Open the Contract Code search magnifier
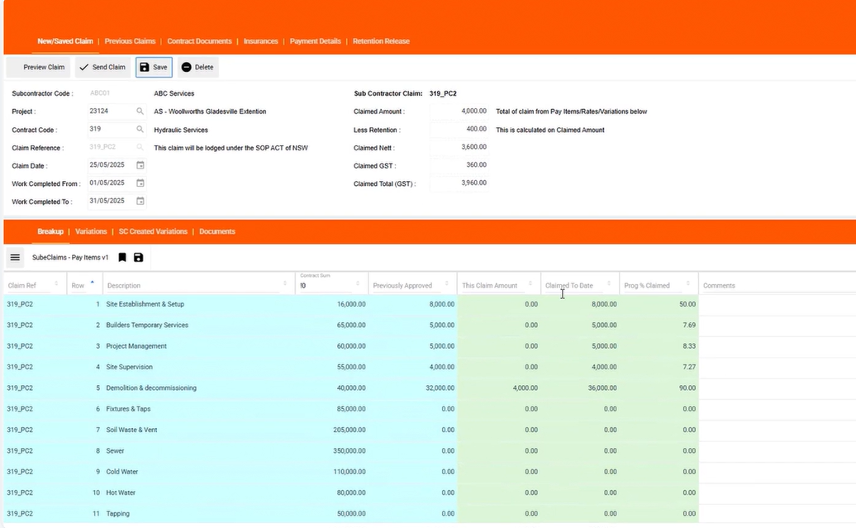Viewport: 856px width, 528px height. coord(141,129)
